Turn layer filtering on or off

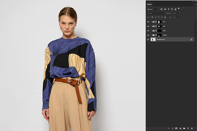pos(179,9)
